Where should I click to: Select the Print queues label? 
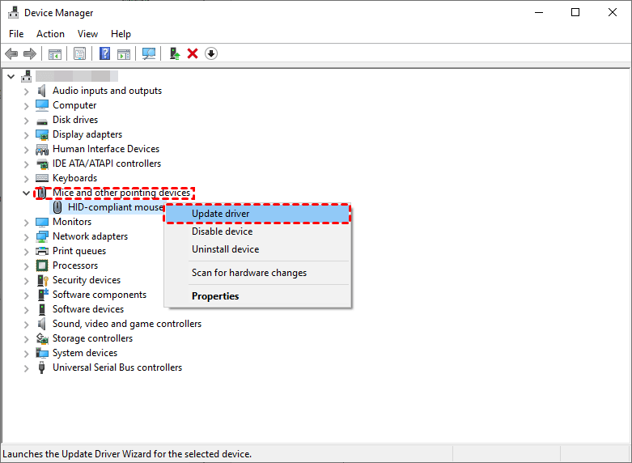[79, 251]
